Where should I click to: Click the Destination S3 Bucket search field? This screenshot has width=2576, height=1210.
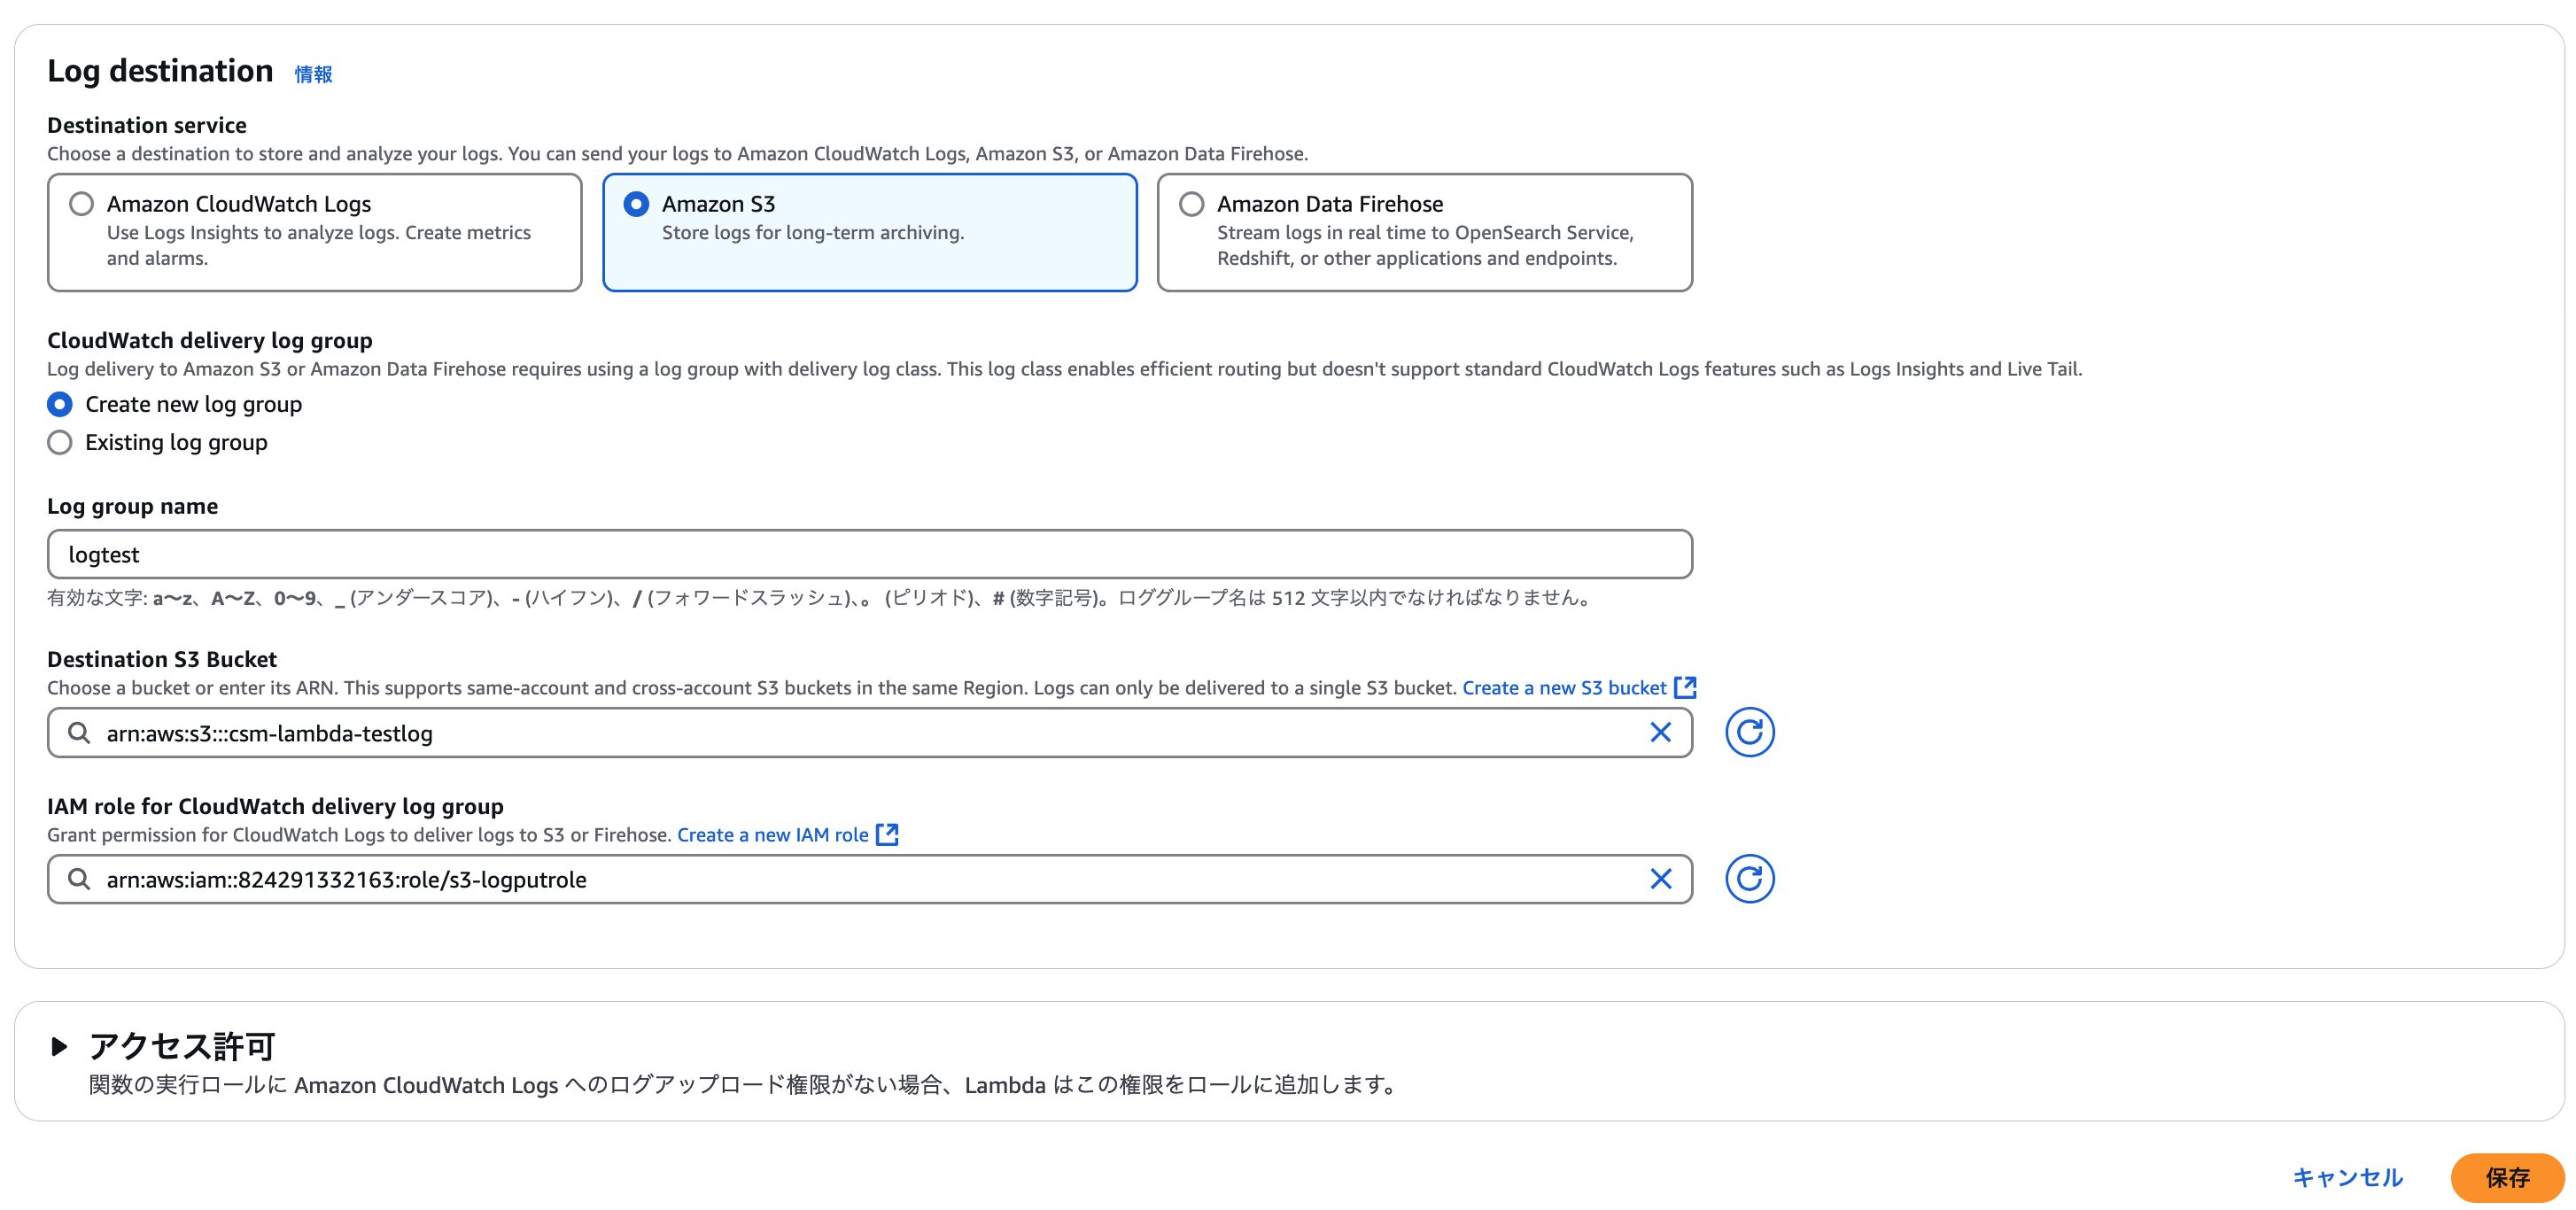pyautogui.click(x=869, y=733)
